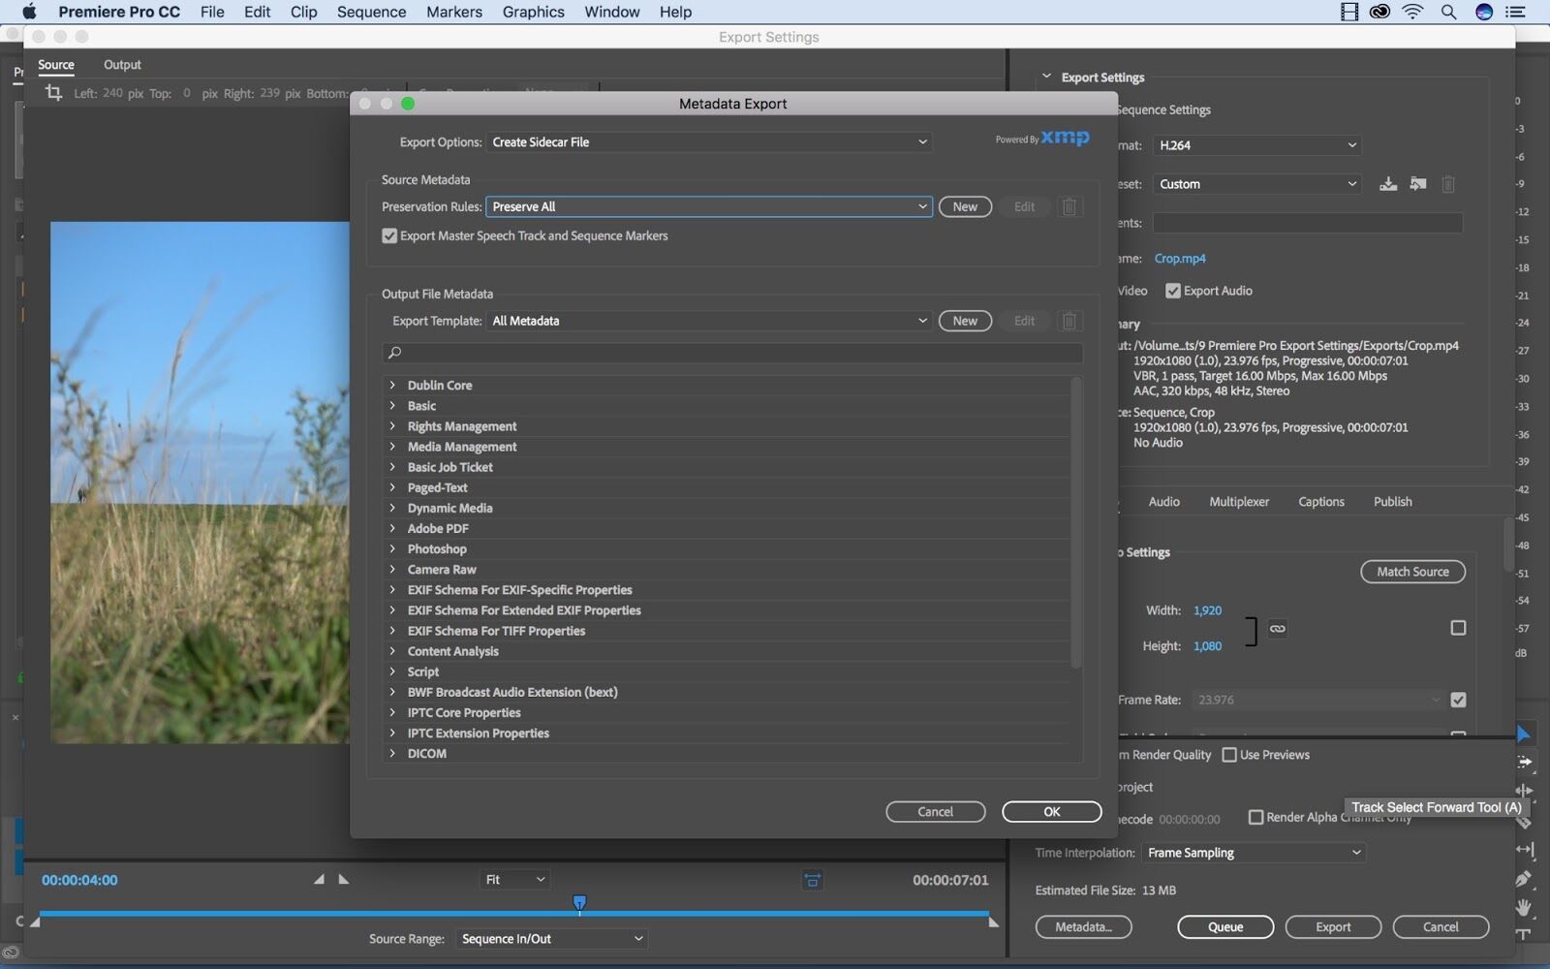
Task: Collapse the Export Settings section
Action: coord(1046,77)
